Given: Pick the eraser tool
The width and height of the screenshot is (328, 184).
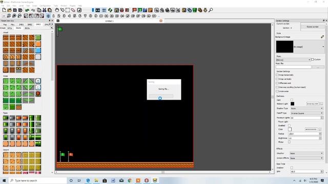Looking at the screenshot, I should tap(73, 10).
